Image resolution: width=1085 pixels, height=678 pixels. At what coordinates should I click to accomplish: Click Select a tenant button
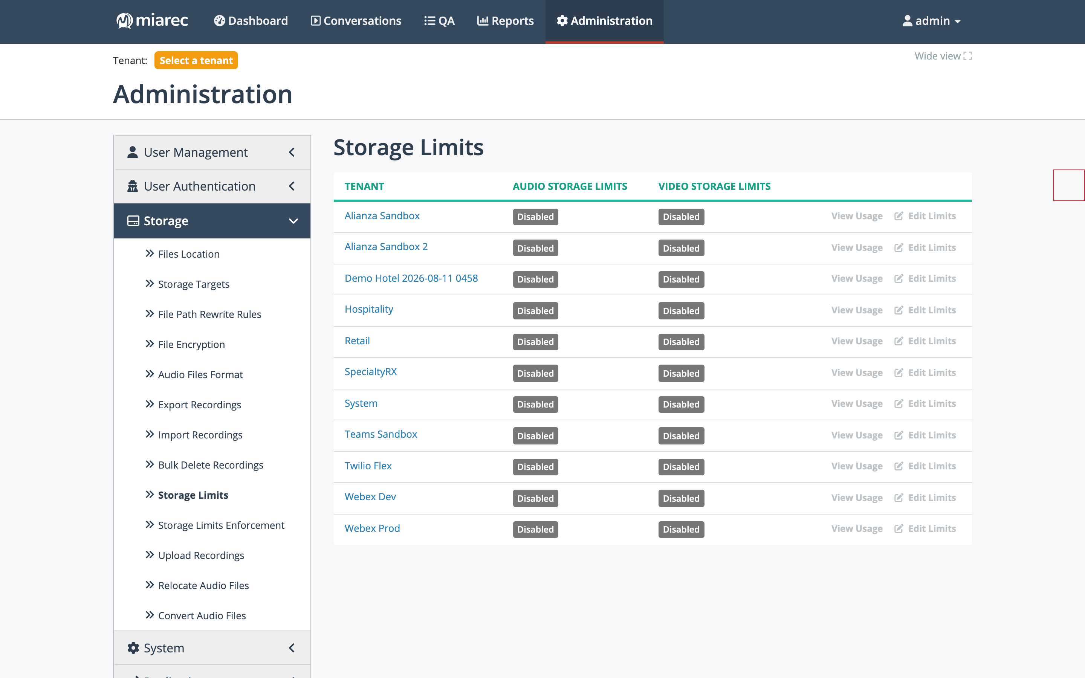[x=196, y=61]
